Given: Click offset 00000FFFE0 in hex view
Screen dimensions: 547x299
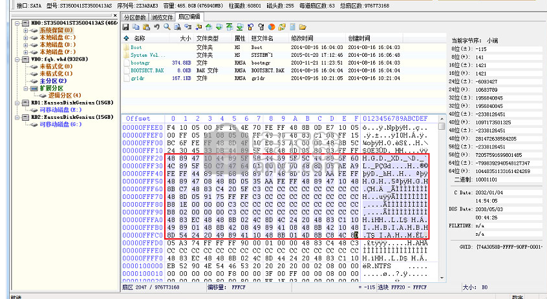Looking at the screenshot, I should (142, 251).
